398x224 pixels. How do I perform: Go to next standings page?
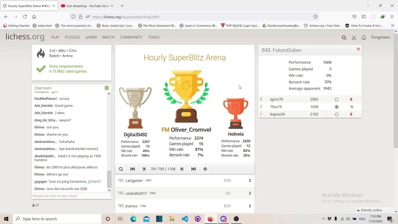pyautogui.click(x=182, y=169)
